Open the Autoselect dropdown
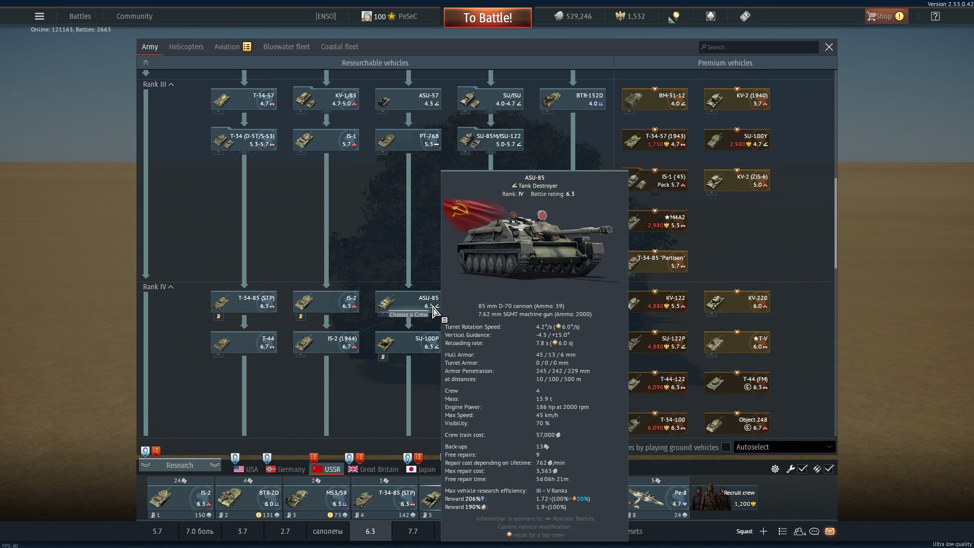 click(784, 447)
